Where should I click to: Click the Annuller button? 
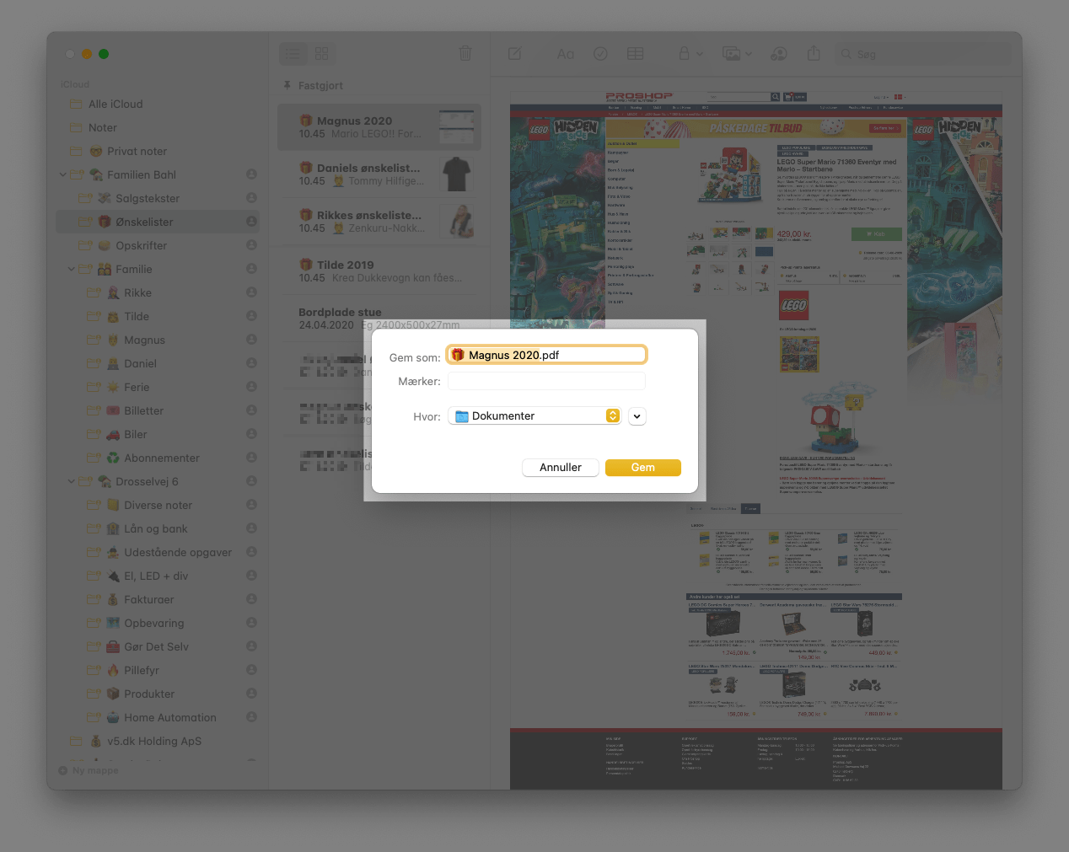click(x=561, y=468)
